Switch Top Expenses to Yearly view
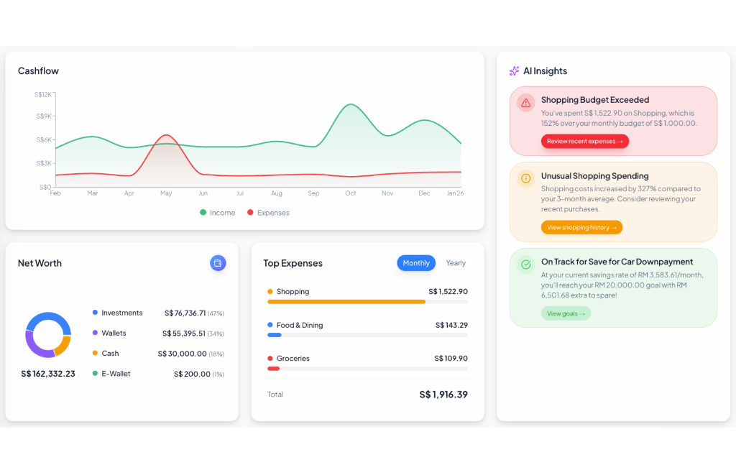The width and height of the screenshot is (736, 460). 456,263
